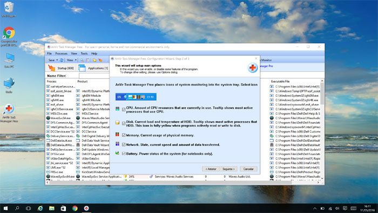Select the DeliveryService.exe process row
Viewport: 378px width, 213px height.
pyautogui.click(x=60, y=136)
